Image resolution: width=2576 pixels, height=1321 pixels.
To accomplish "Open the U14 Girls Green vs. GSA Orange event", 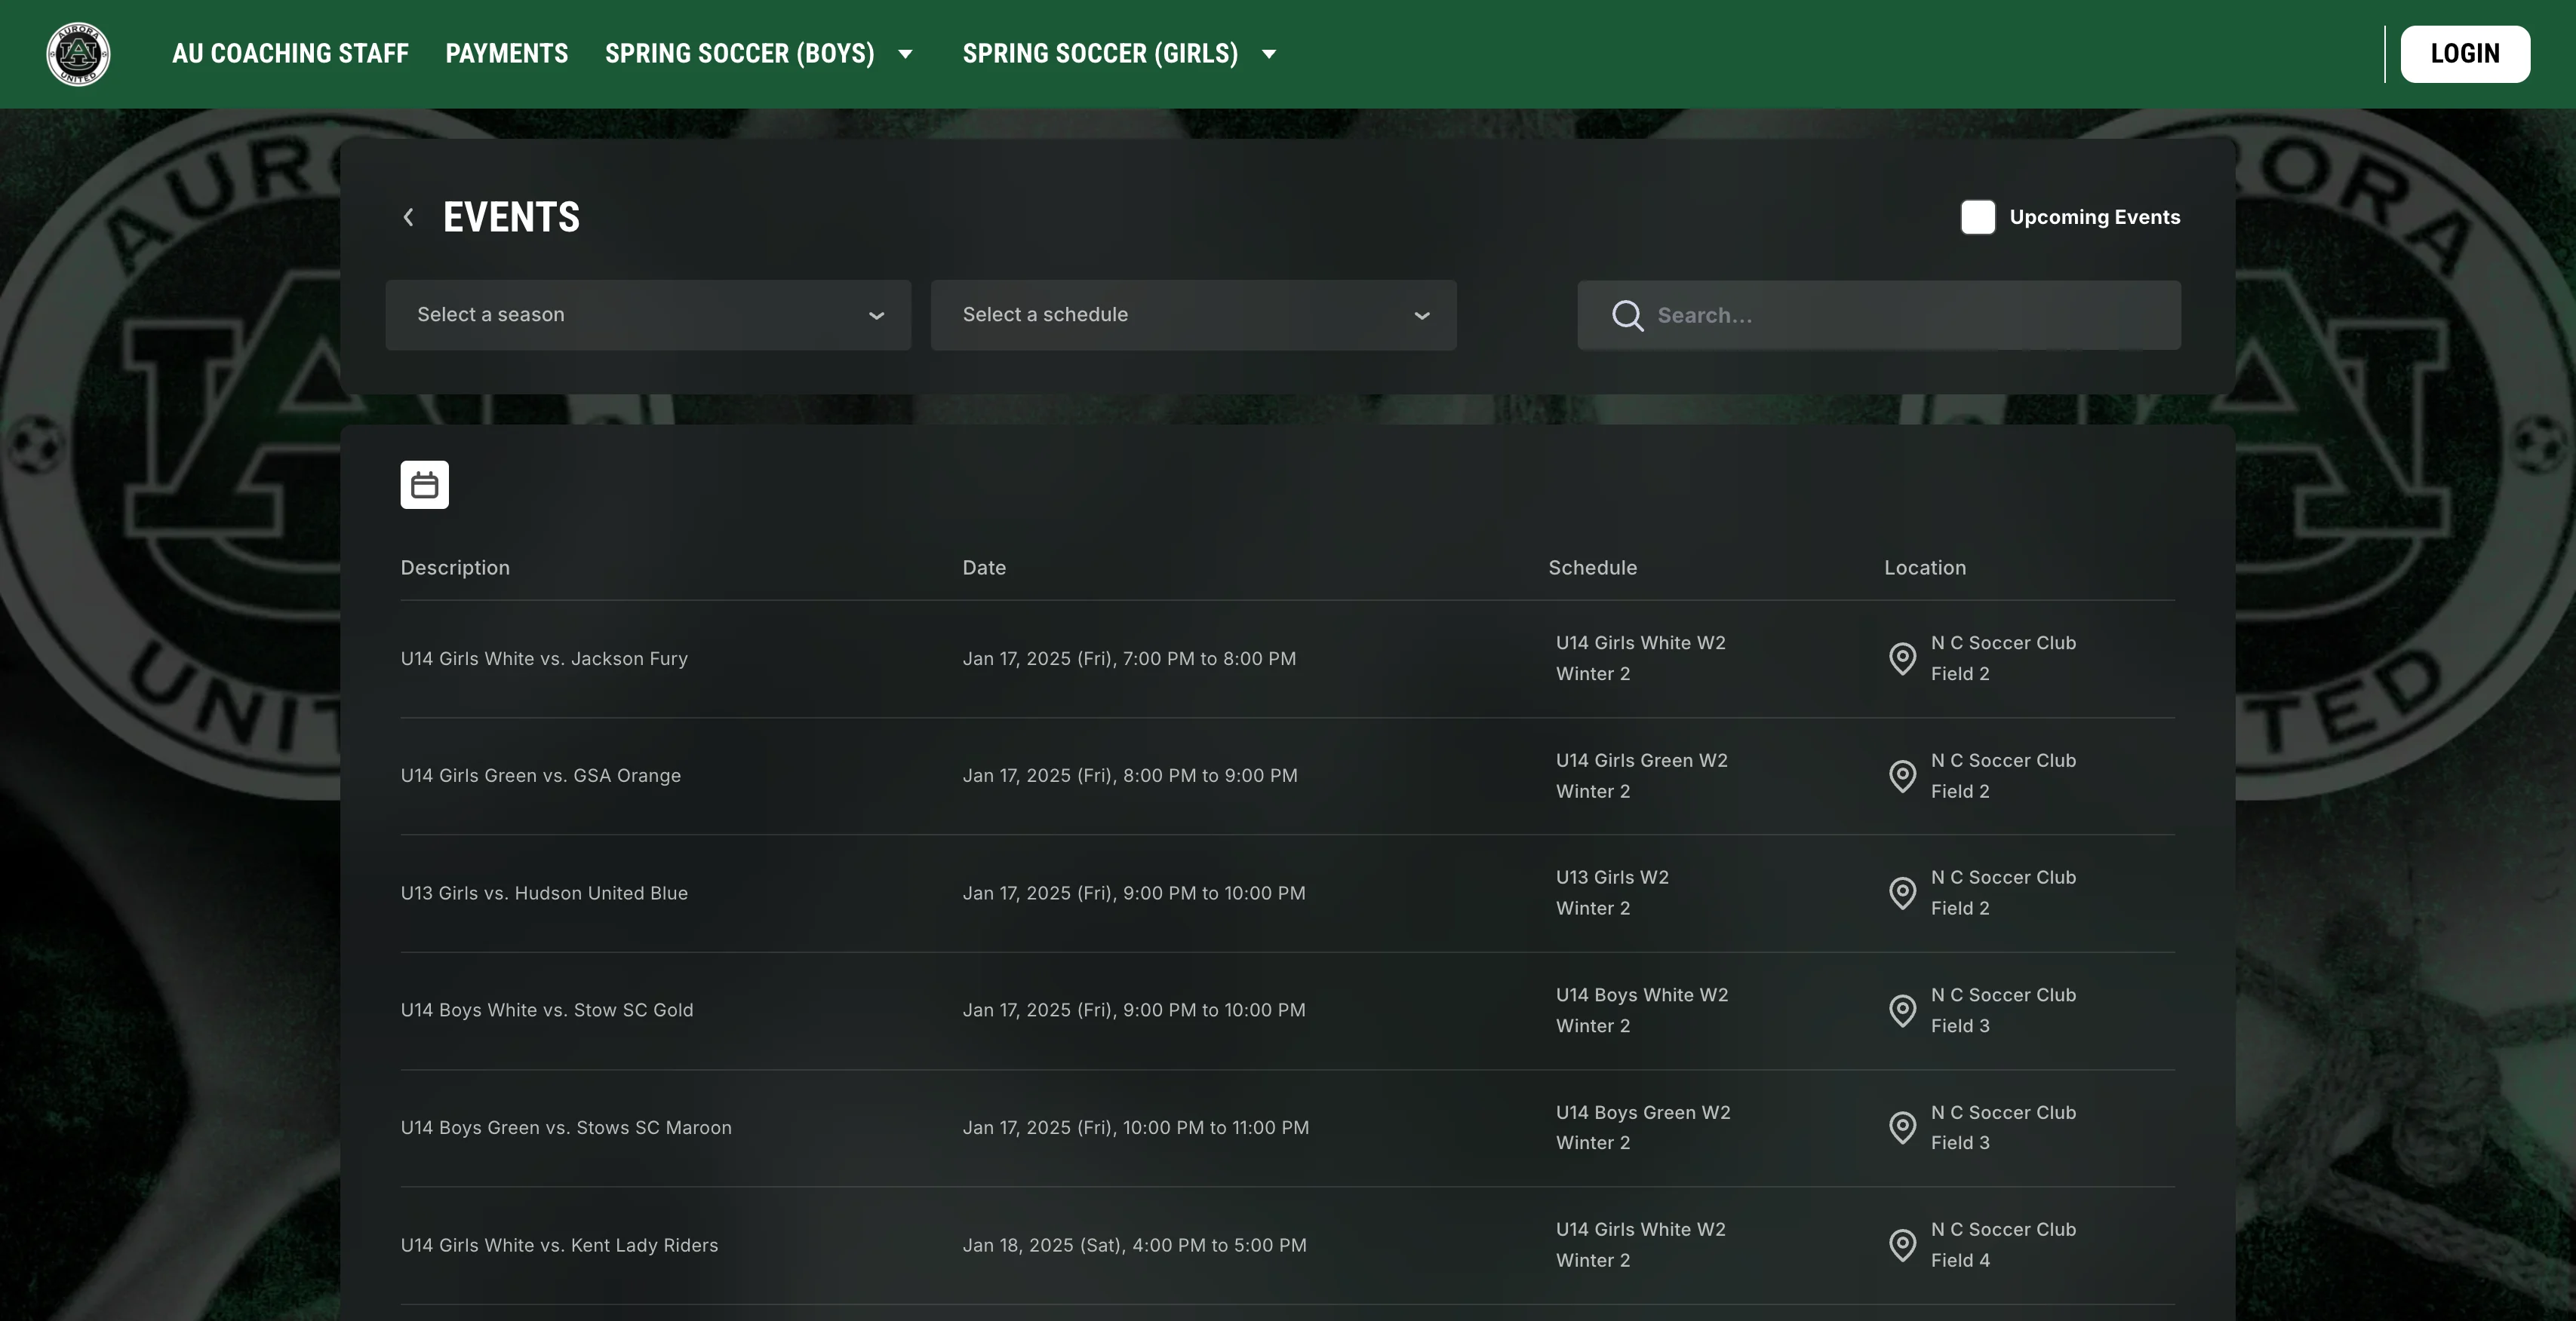I will pos(541,777).
